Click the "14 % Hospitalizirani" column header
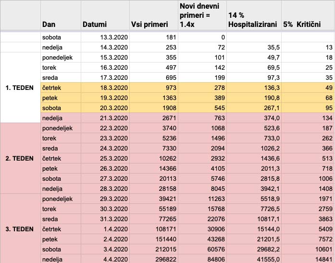This screenshot has width=335, height=263. pos(253,20)
